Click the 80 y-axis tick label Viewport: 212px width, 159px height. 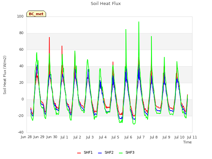pyautogui.click(x=21, y=33)
